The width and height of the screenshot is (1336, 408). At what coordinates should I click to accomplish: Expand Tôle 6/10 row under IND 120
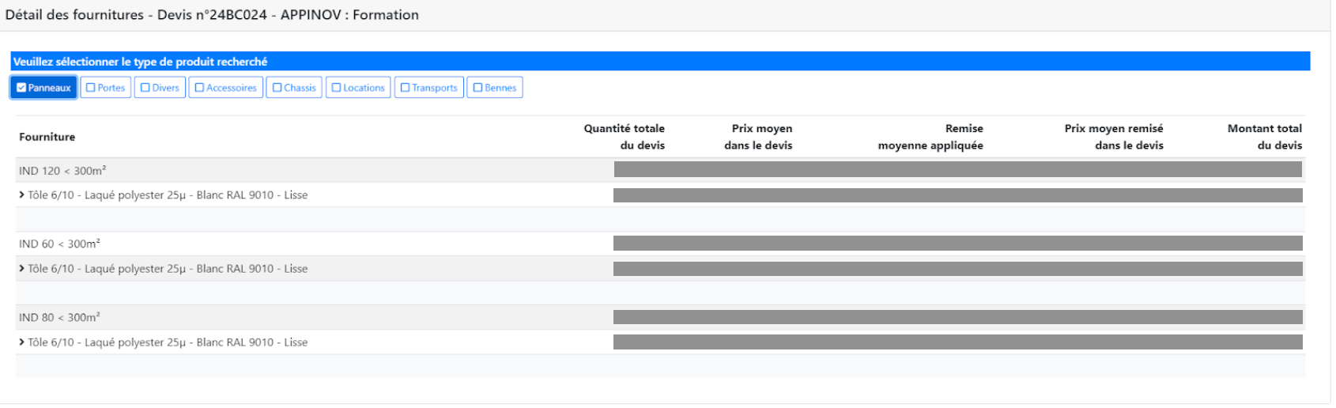coord(22,195)
